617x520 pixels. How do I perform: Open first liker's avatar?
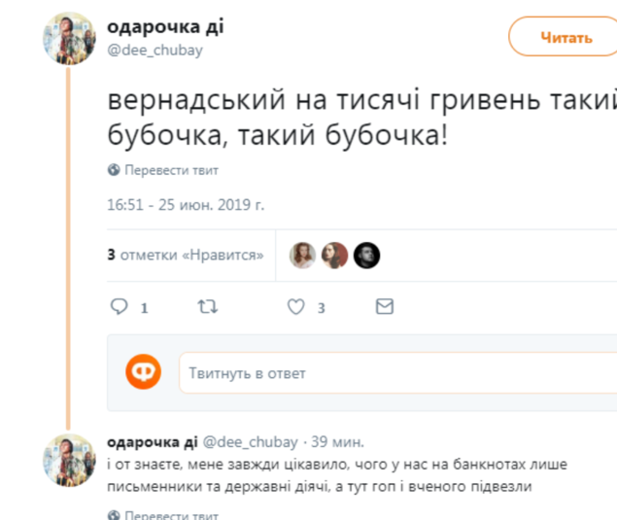303,255
